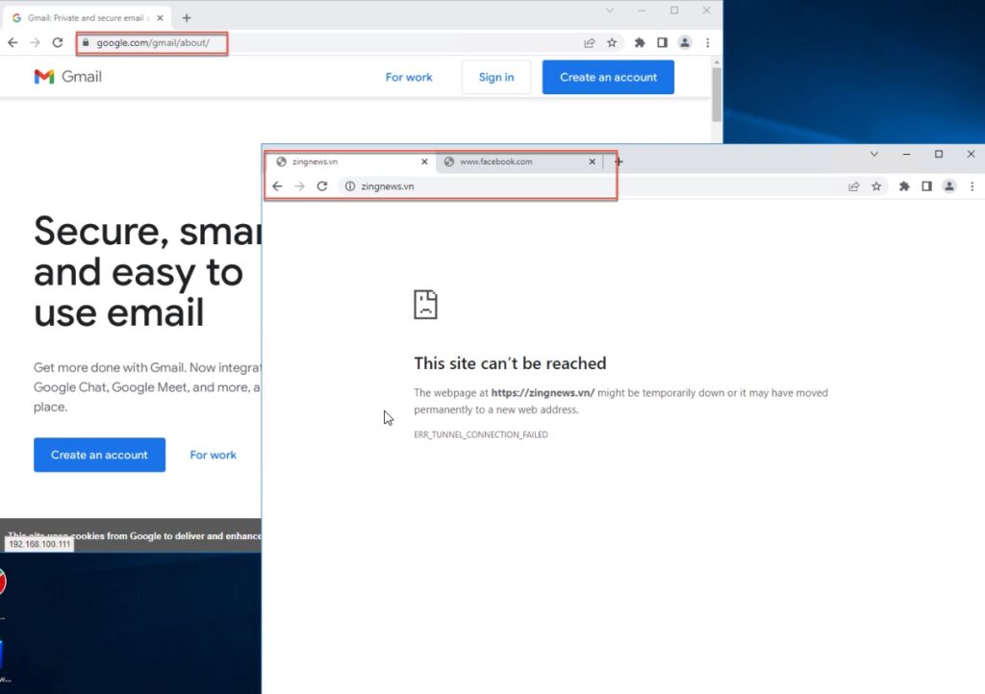Expand tab search chevron in Gmail window
The height and width of the screenshot is (694, 985).
point(609,11)
